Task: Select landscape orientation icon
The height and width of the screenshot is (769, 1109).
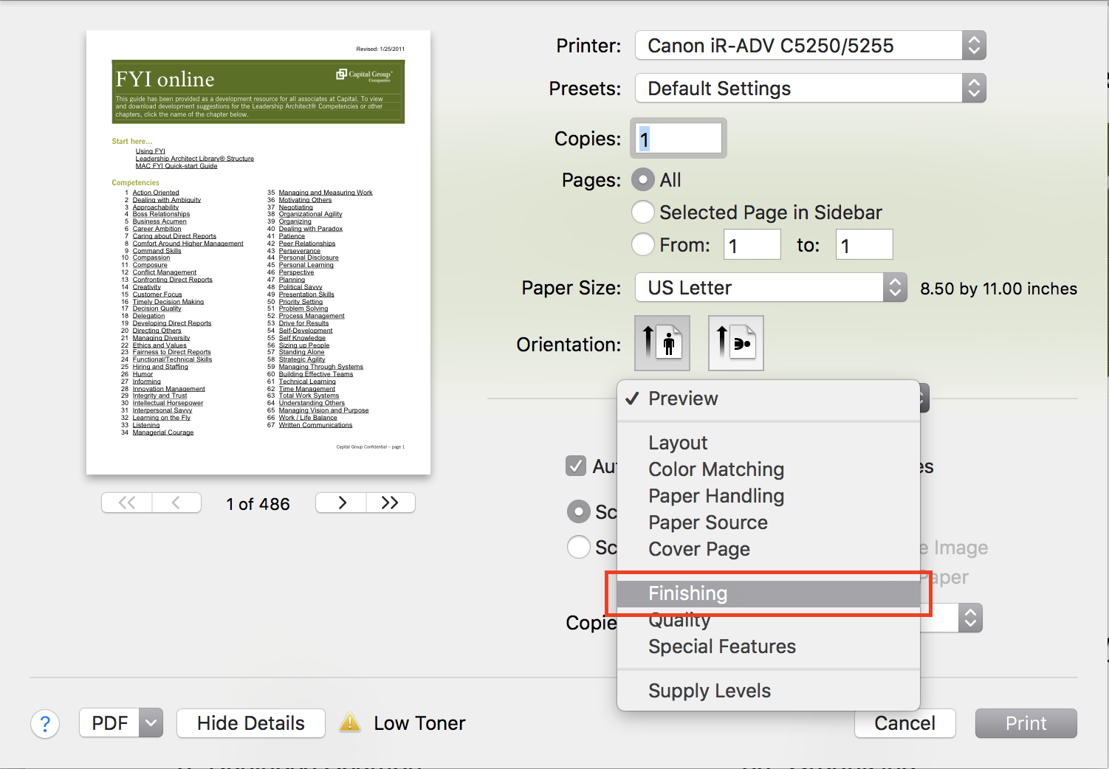Action: (735, 342)
